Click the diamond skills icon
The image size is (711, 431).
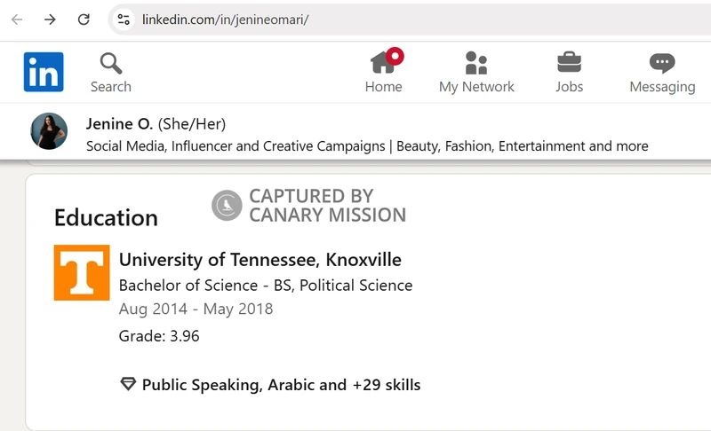(128, 384)
